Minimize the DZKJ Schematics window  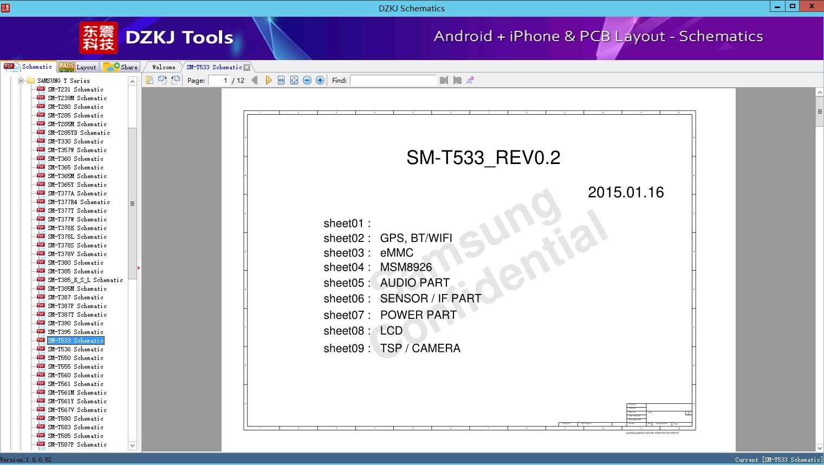(x=778, y=6)
